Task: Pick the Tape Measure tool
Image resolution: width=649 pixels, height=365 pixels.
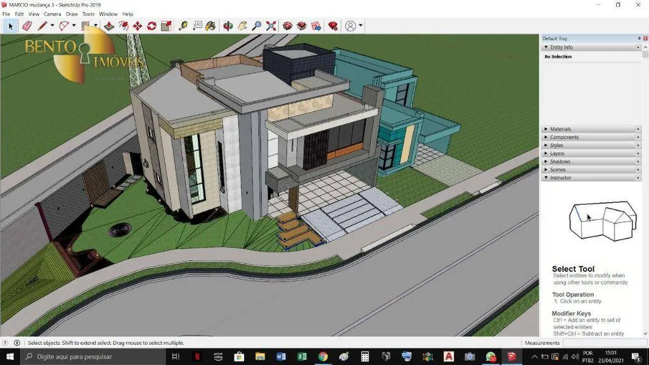Action: (183, 26)
